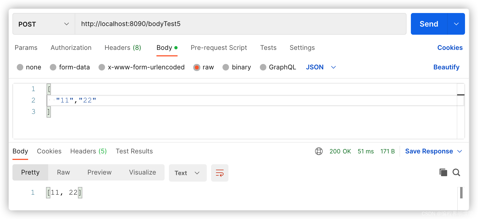The height and width of the screenshot is (219, 478).
Task: Open the POST method dropdown
Action: coord(44,24)
